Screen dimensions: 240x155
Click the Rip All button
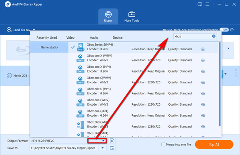coord(214,145)
